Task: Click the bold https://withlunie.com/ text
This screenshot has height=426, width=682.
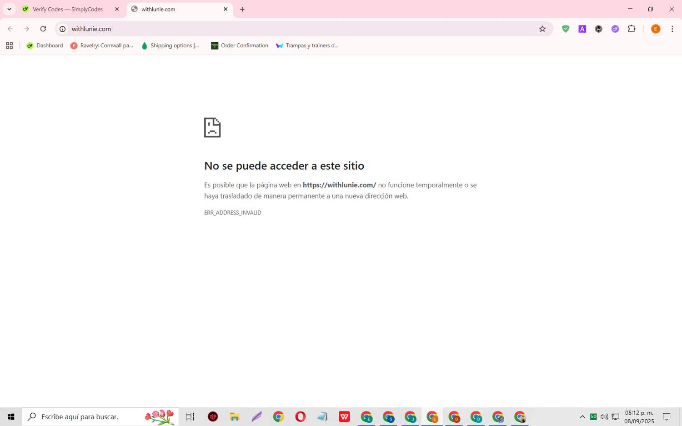Action: [x=339, y=185]
